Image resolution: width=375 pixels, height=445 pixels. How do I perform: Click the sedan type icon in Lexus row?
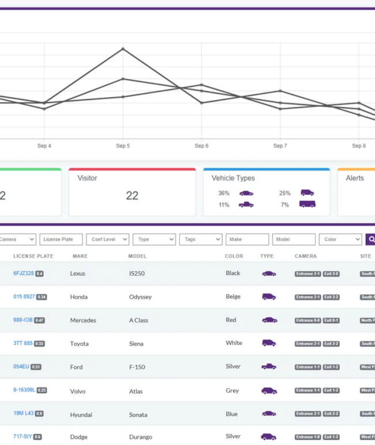(x=269, y=273)
